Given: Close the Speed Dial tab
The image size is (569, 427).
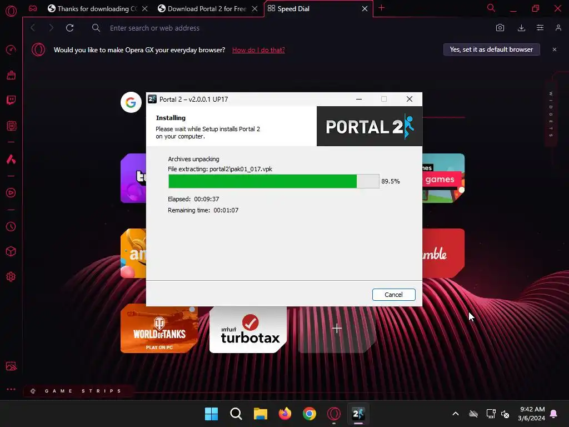Looking at the screenshot, I should pyautogui.click(x=365, y=9).
